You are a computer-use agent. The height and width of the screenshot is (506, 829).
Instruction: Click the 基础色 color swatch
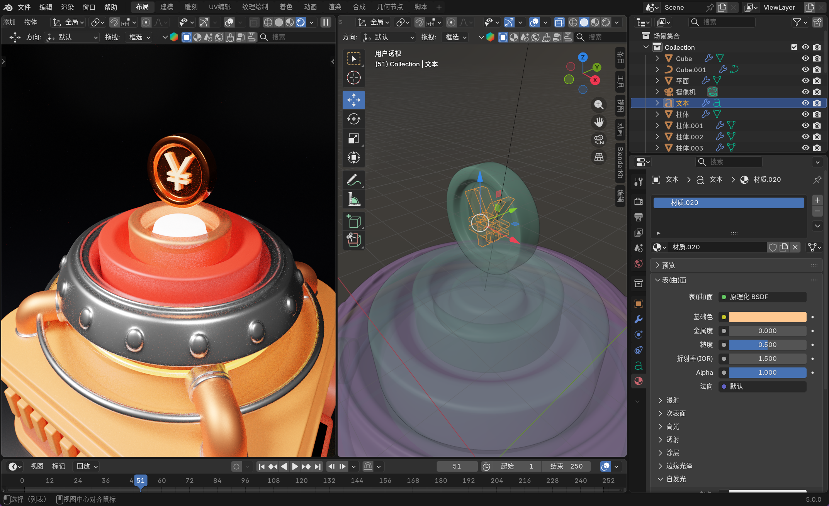coord(767,317)
